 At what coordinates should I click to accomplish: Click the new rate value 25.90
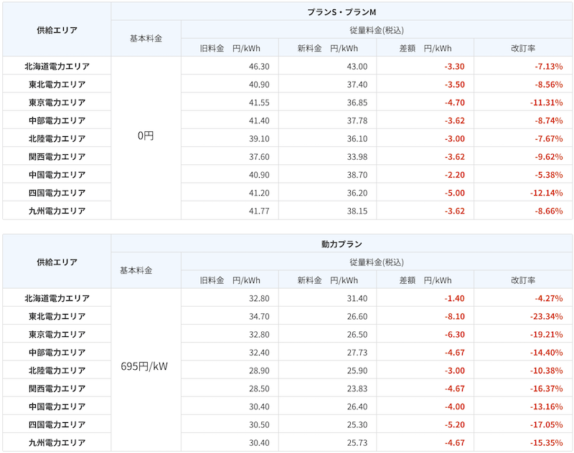pyautogui.click(x=357, y=371)
